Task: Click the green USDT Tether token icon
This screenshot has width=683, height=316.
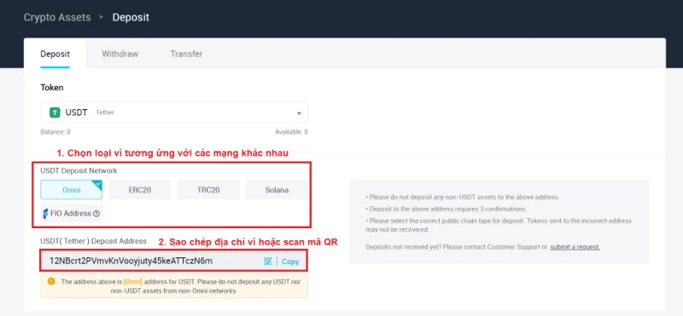Action: 55,112
